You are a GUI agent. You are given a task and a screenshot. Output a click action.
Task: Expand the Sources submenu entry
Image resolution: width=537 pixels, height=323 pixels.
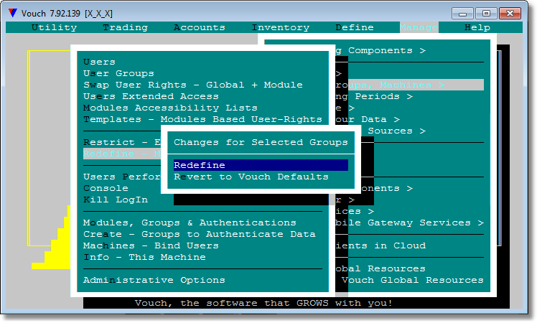pyautogui.click(x=396, y=131)
